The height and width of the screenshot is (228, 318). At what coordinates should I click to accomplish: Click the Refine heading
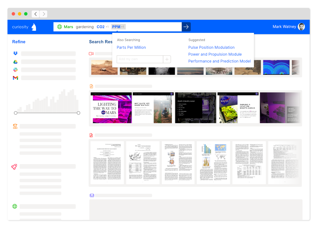point(19,42)
